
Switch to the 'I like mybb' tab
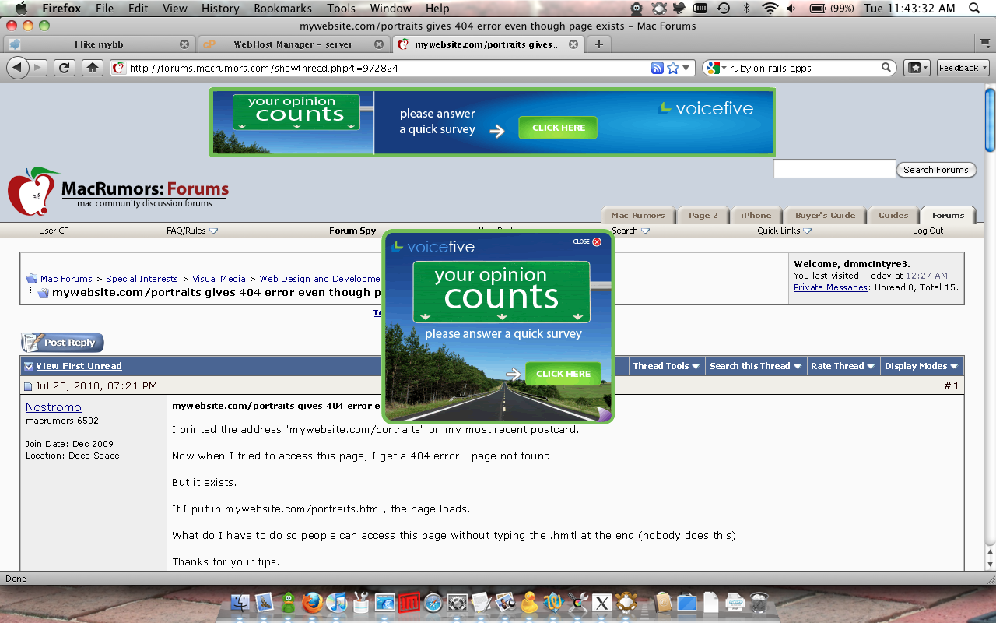point(99,44)
